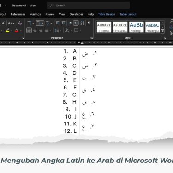Image resolution: width=173 pixels, height=173 pixels.
Task: Justify the paragraph text
Action: 47,30
